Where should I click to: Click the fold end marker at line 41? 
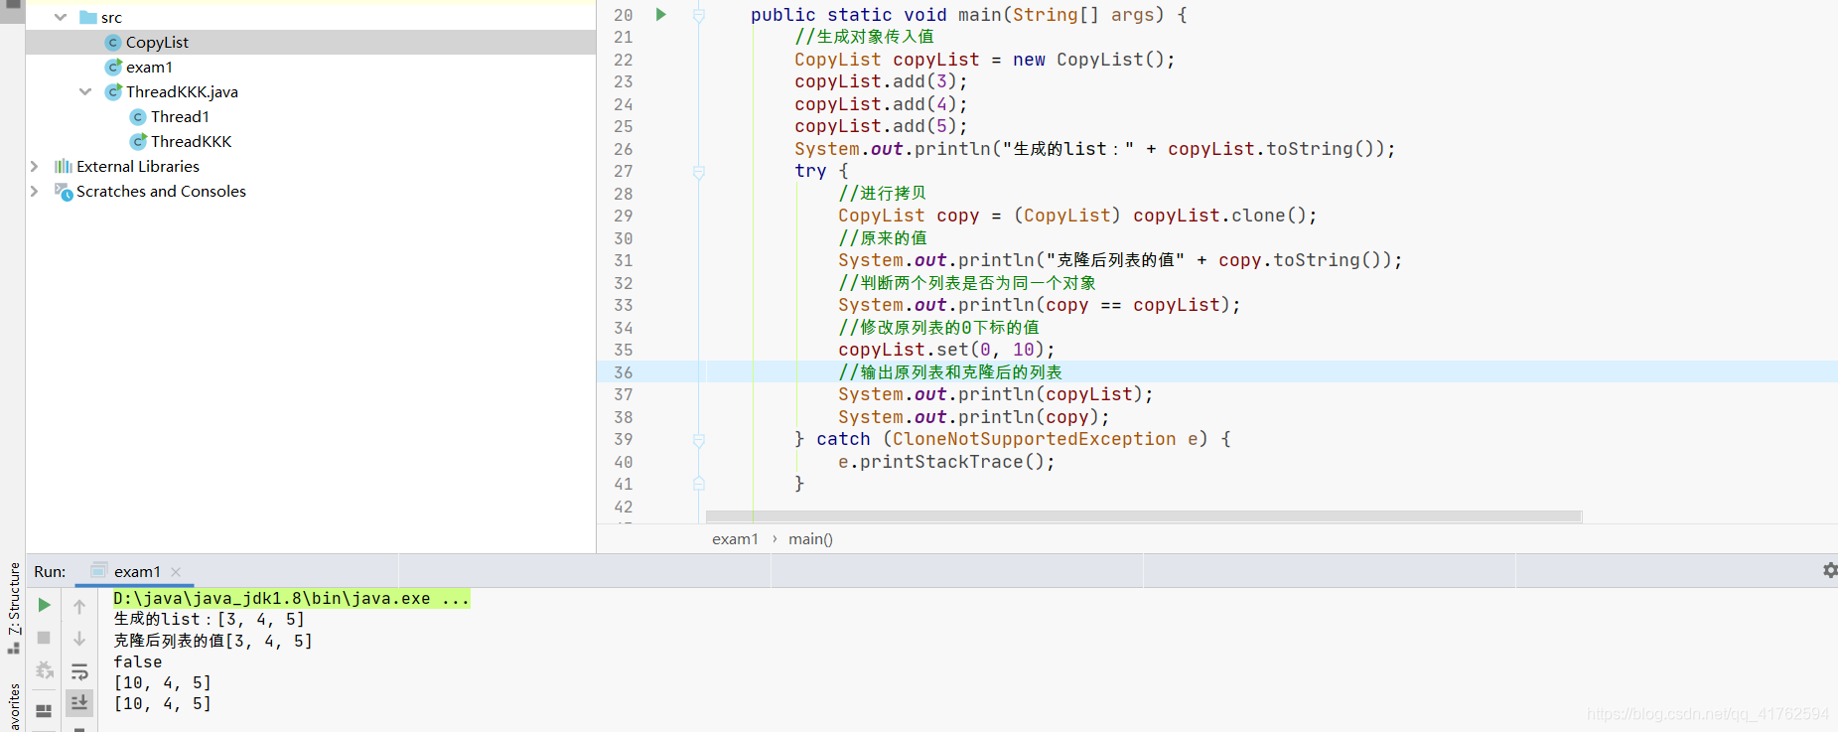click(699, 484)
